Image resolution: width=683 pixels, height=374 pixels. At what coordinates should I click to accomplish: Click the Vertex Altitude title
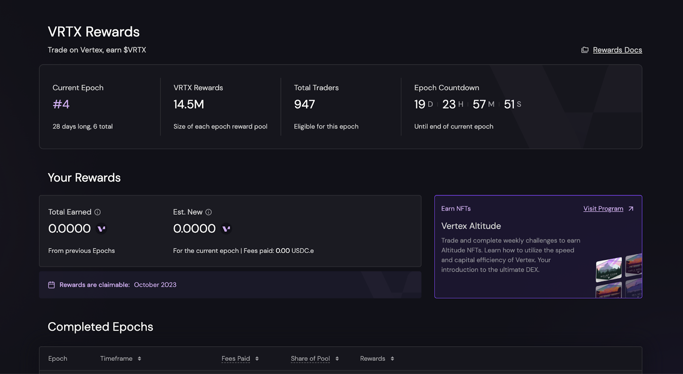click(471, 226)
